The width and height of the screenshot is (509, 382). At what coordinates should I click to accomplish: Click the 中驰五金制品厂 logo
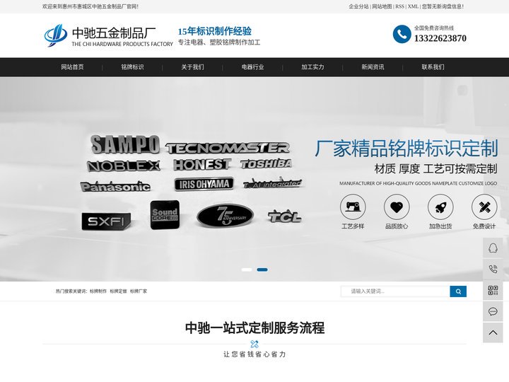tap(108, 35)
